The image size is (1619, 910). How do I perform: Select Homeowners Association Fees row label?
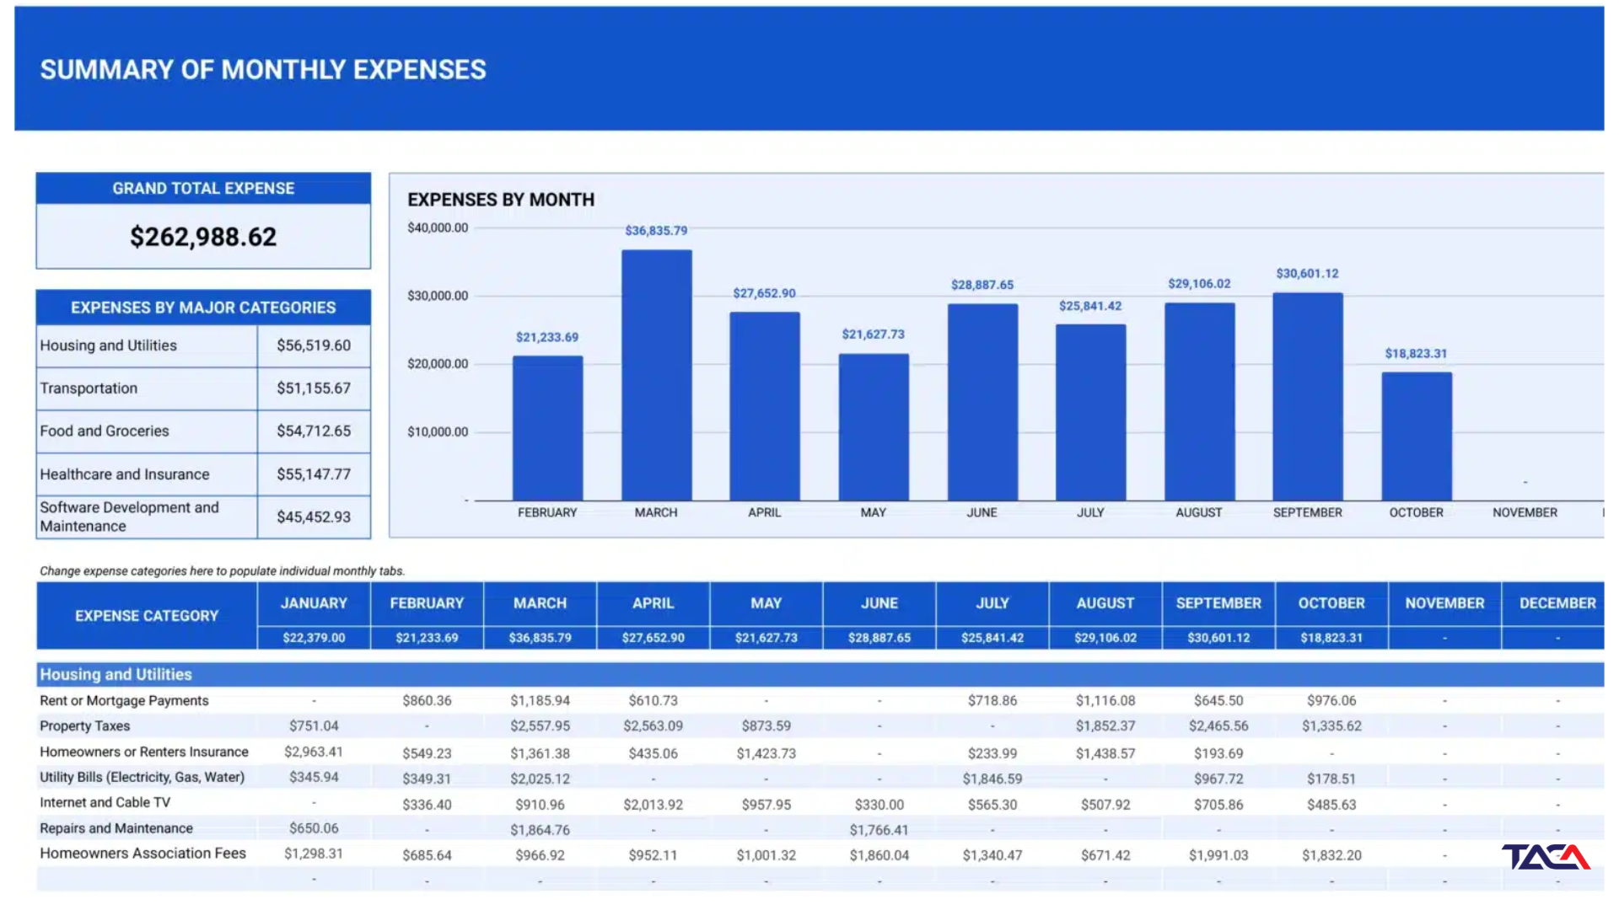pos(143,854)
